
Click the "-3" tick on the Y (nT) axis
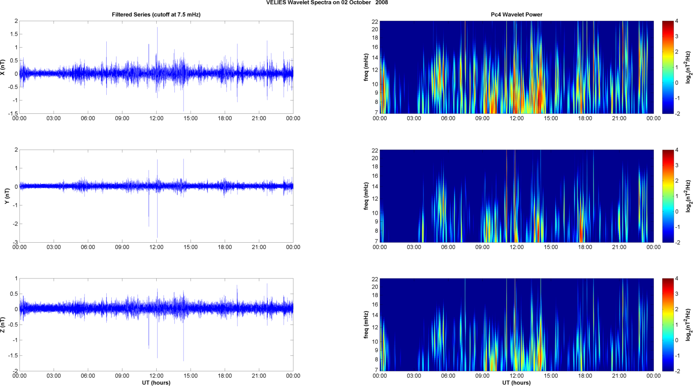[x=15, y=242]
